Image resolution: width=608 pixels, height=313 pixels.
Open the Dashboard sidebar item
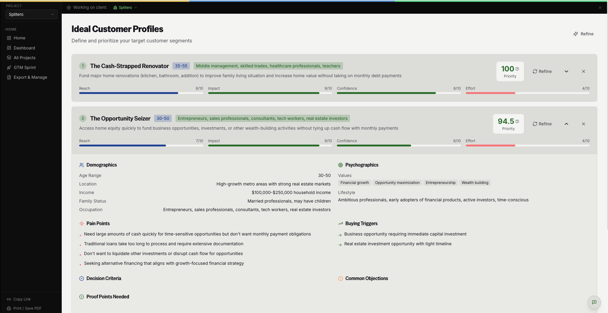coord(31,48)
